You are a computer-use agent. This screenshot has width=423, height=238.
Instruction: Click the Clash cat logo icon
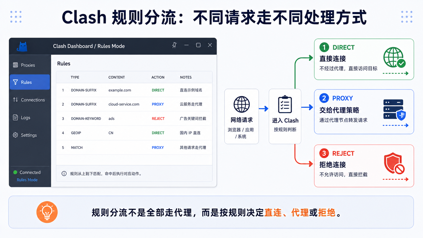[x=22, y=47]
